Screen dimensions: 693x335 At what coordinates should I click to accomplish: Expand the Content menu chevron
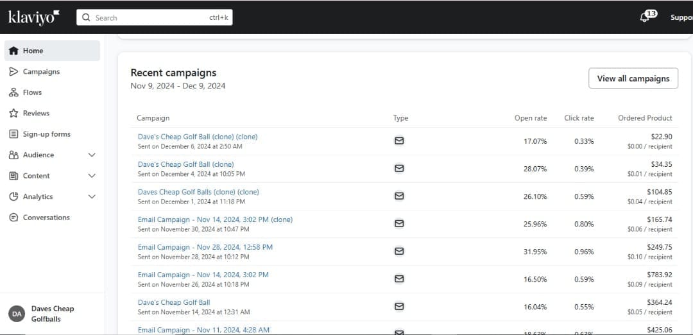tap(92, 176)
